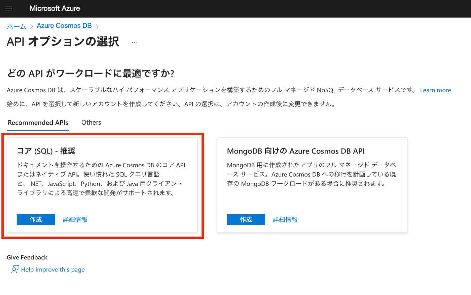Select the コア (SQL) - 推奨 card title
471x295 pixels.
coord(46,151)
